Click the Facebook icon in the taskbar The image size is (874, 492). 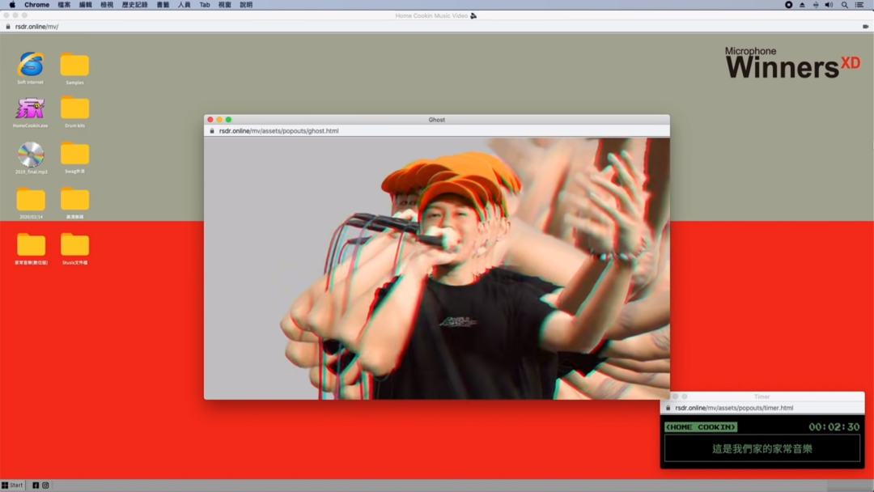click(x=36, y=486)
